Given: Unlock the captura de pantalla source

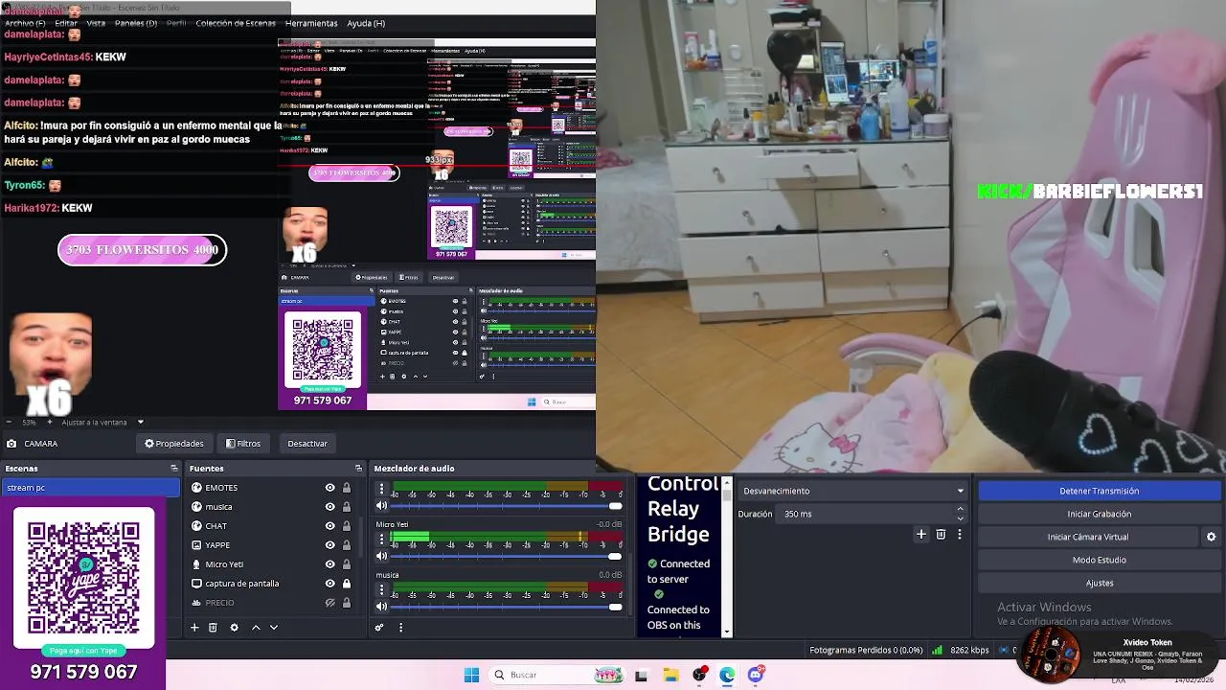Looking at the screenshot, I should click(x=346, y=584).
